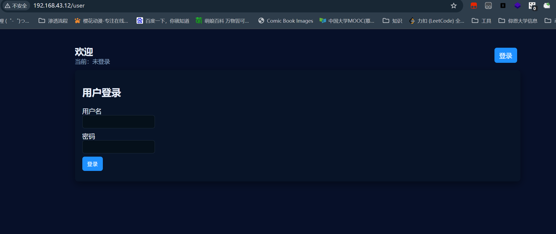Click the bookmark star icon in address bar
The height and width of the screenshot is (234, 556).
(x=454, y=6)
